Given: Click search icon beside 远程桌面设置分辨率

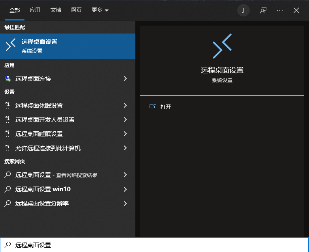Looking at the screenshot, I should 7,203.
